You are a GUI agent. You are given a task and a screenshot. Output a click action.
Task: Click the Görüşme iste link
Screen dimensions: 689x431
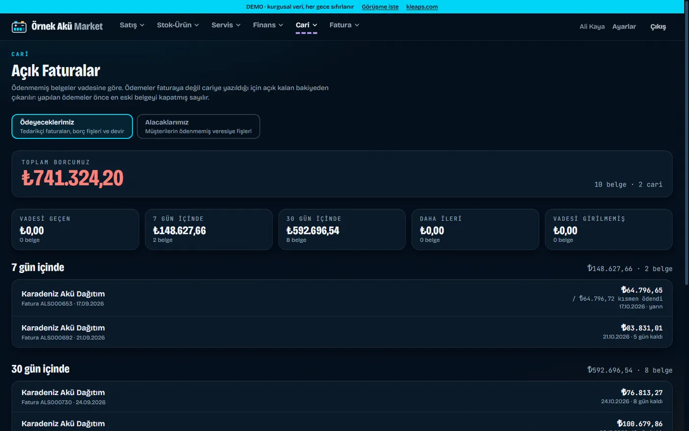tap(380, 7)
